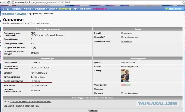Image resolution: width=185 pixels, height=112 pixels.
Task: Select the residence value не помню
Action: 36,81
